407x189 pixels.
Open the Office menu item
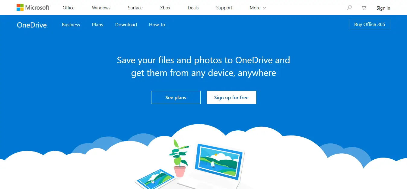(x=68, y=8)
